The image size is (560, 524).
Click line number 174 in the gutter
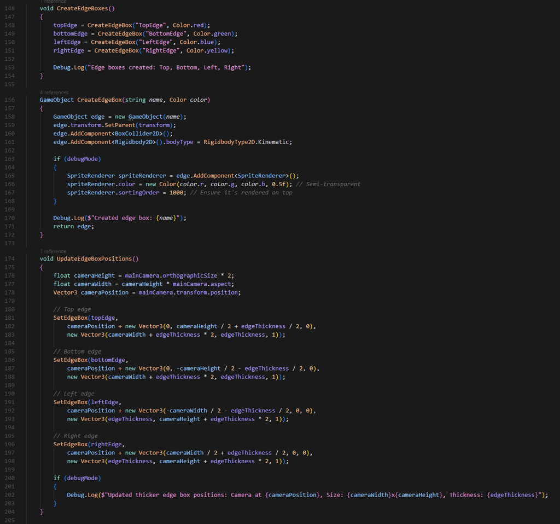(10, 258)
